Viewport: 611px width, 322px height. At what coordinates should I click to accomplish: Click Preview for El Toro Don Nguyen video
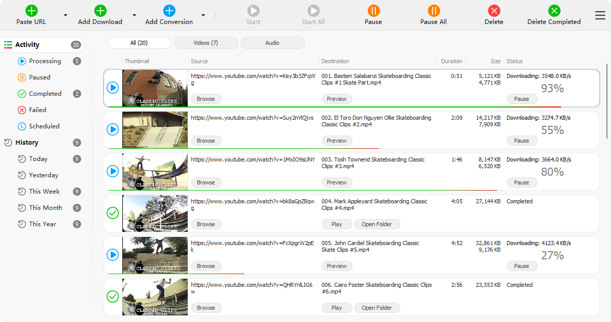coord(337,141)
